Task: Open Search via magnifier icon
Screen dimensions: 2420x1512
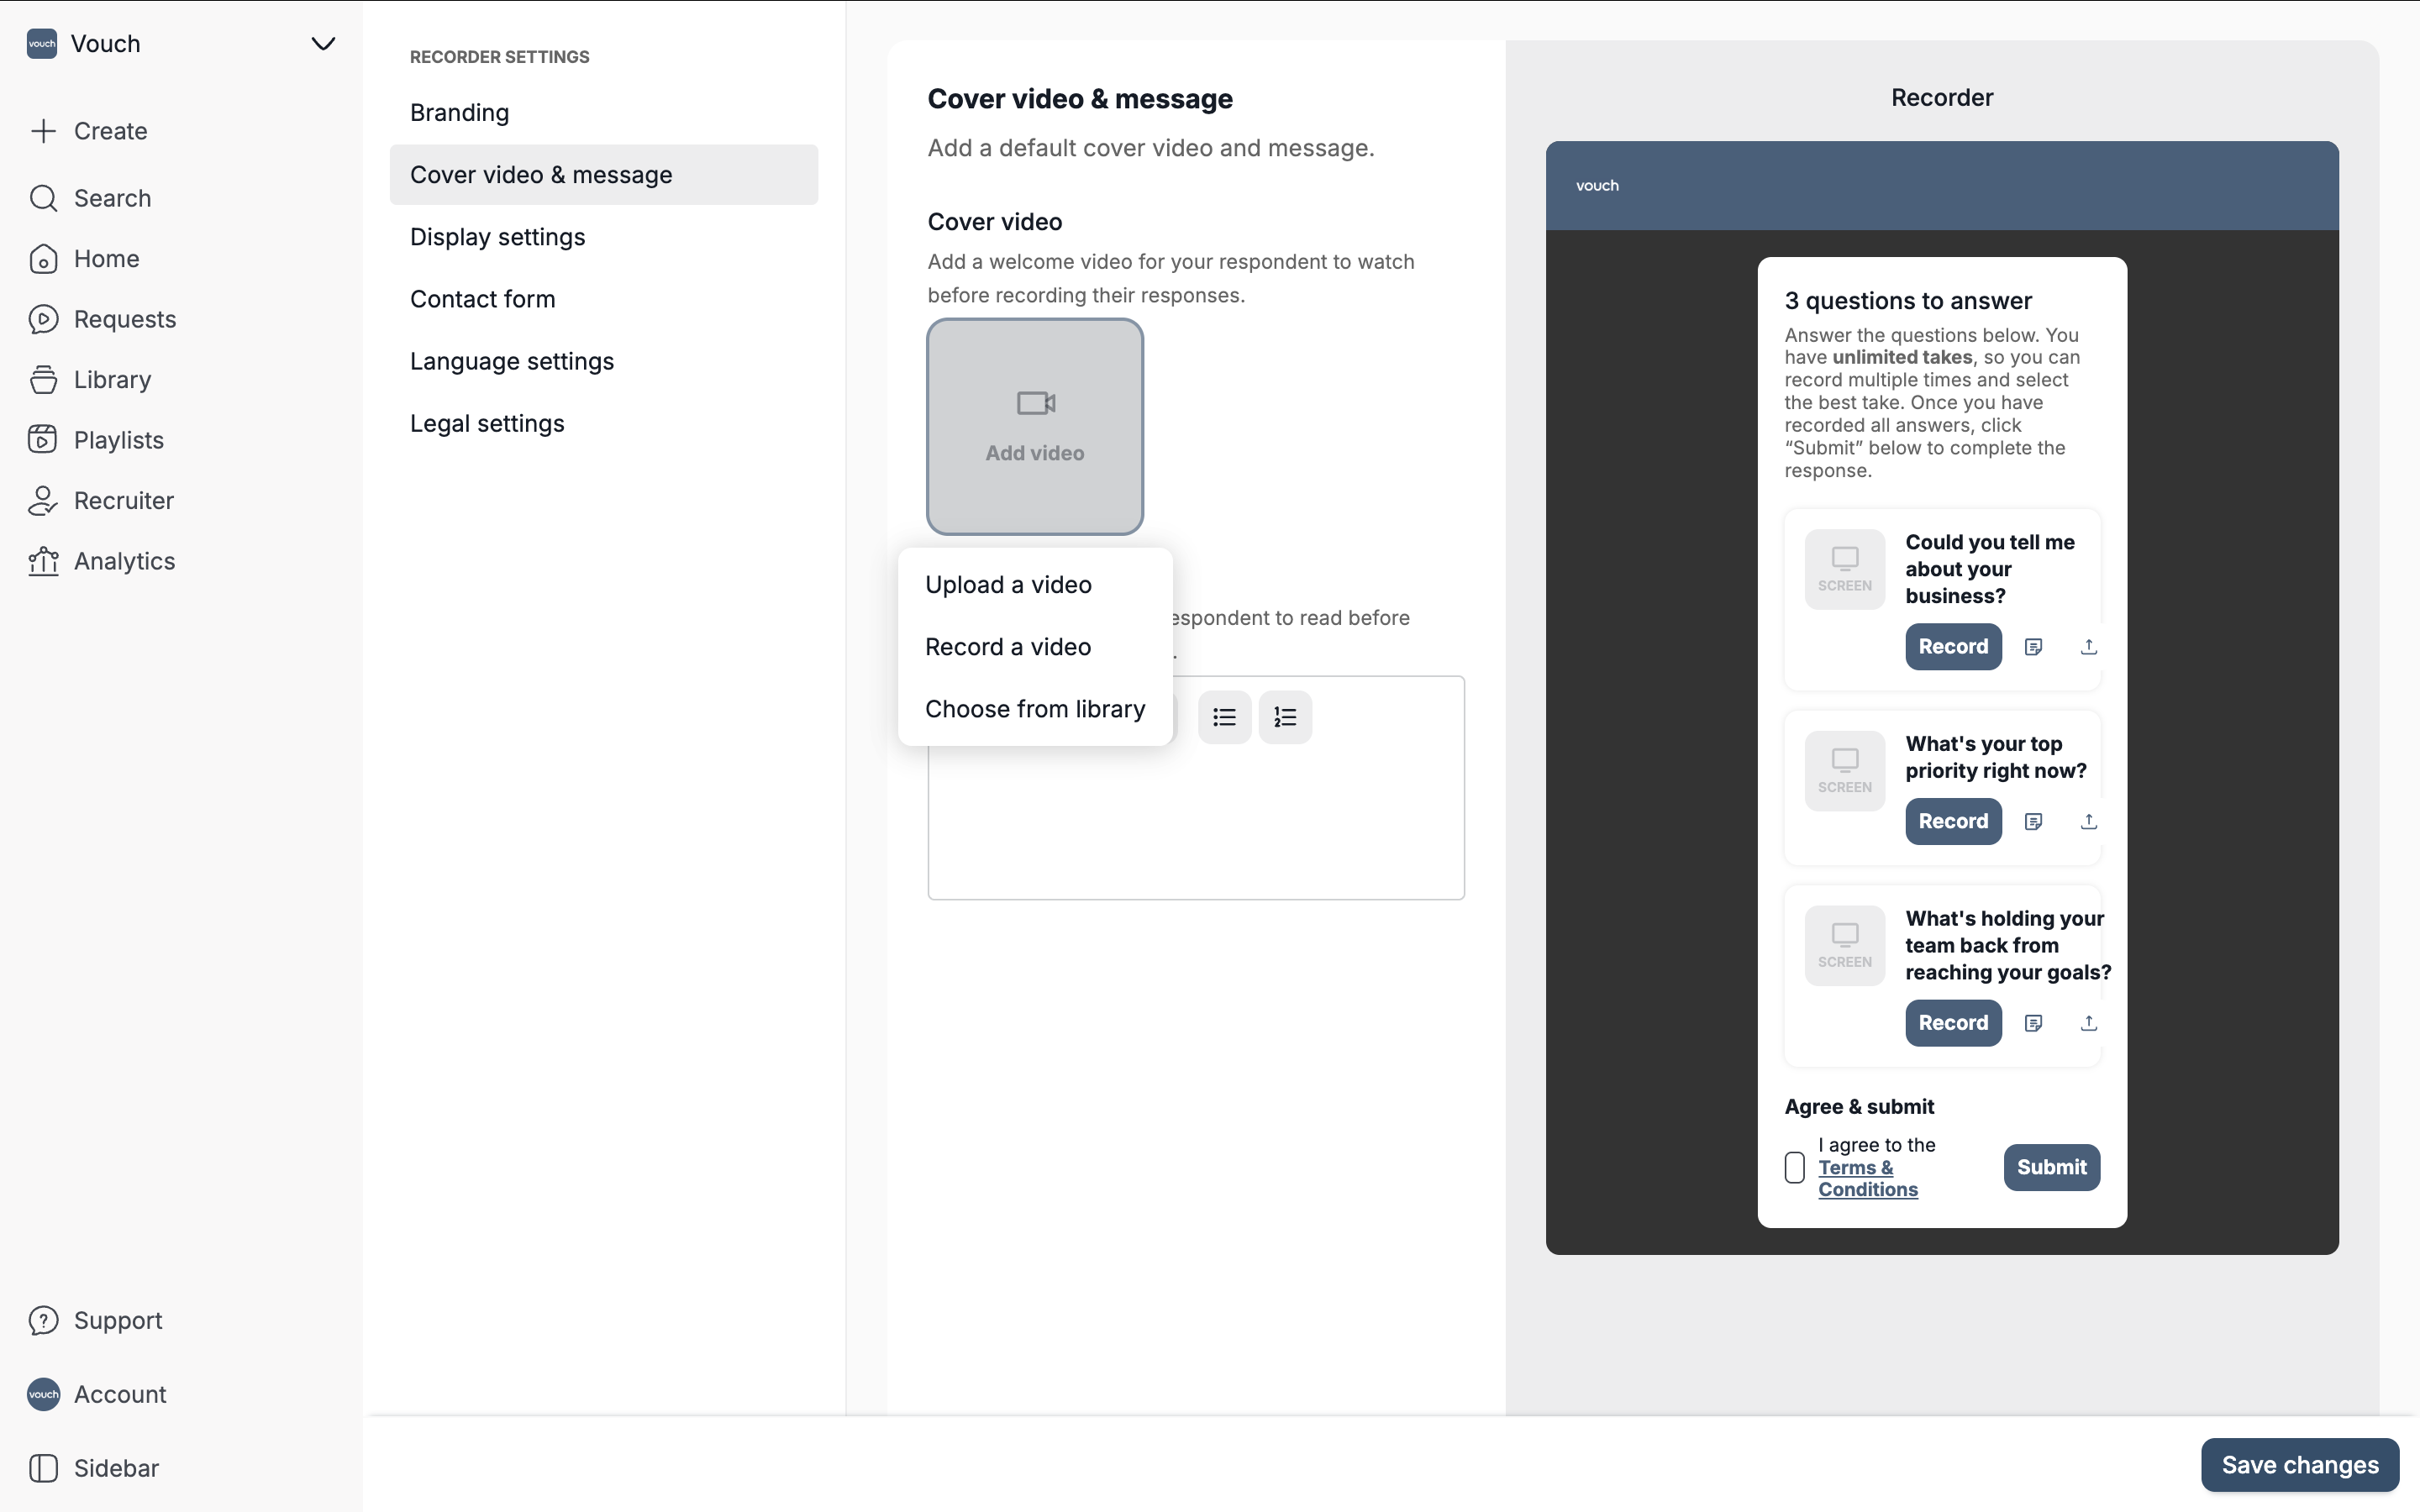Action: click(43, 198)
